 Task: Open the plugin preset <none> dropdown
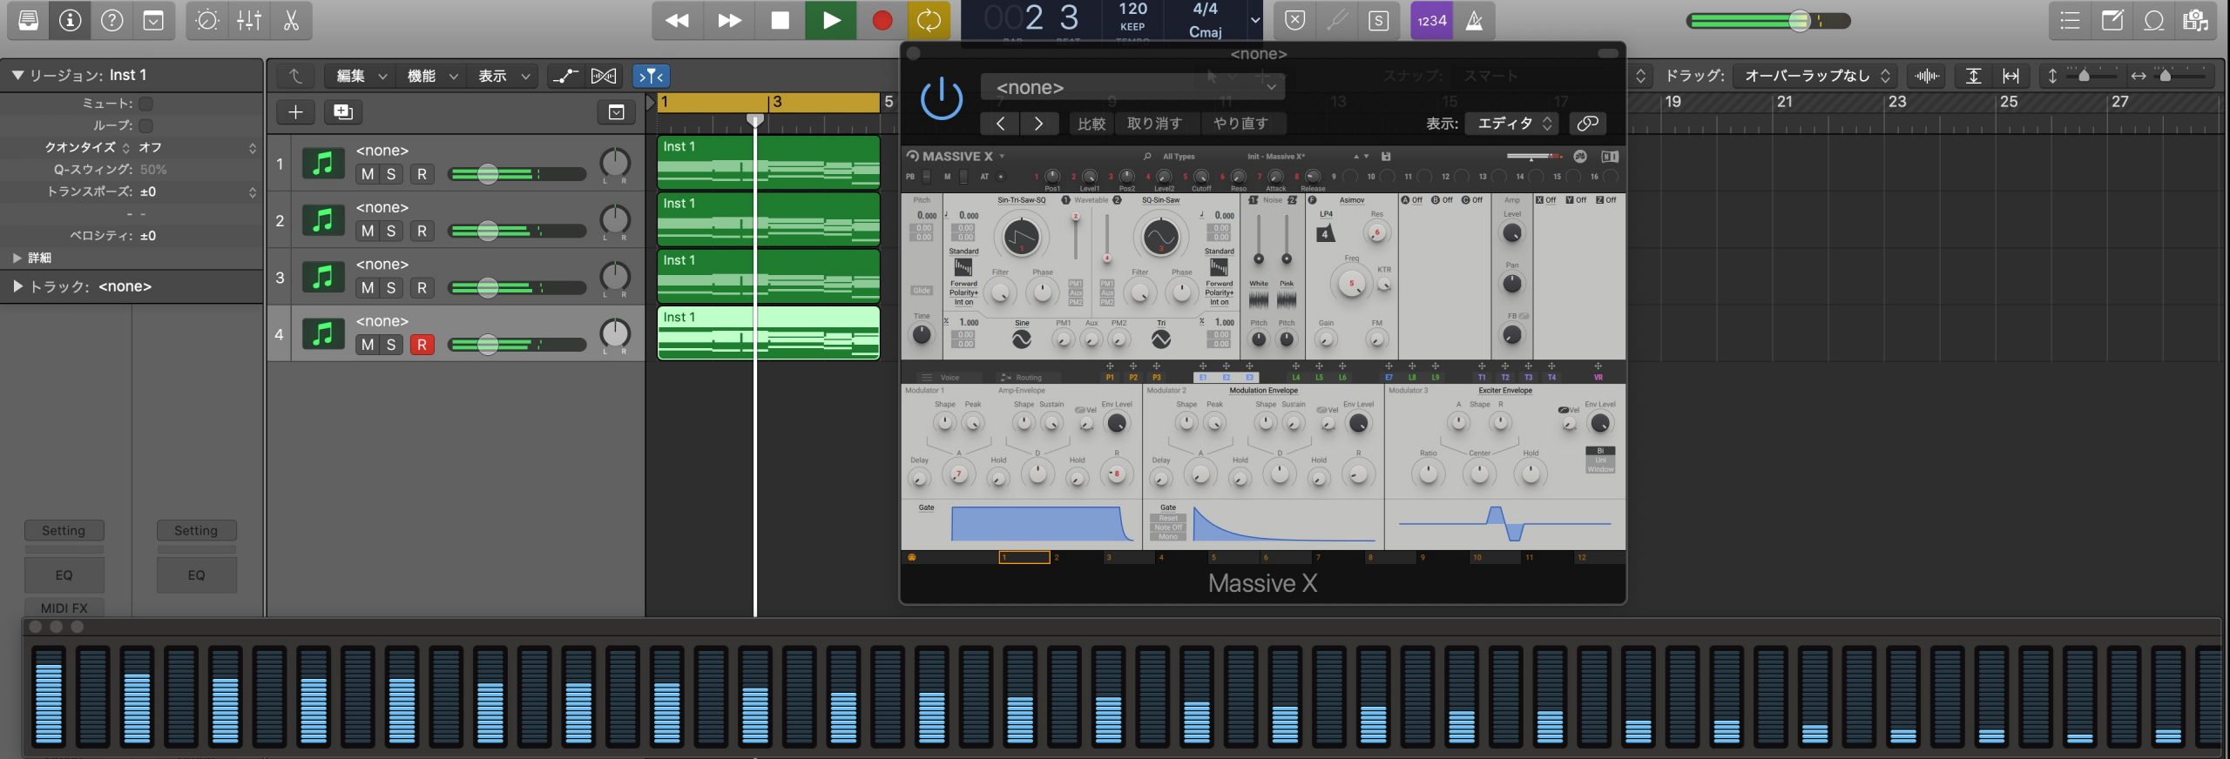coord(1132,87)
